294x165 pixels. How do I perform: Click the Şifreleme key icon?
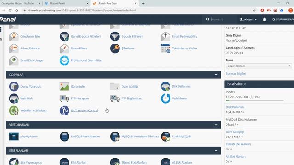coord(115,49)
